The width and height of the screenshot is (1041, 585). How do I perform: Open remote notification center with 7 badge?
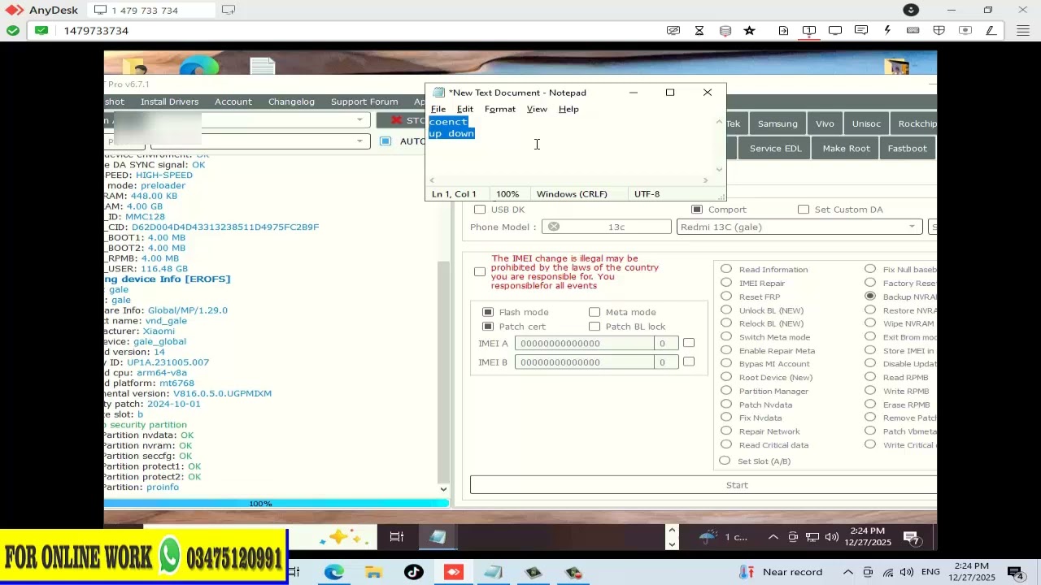point(912,537)
